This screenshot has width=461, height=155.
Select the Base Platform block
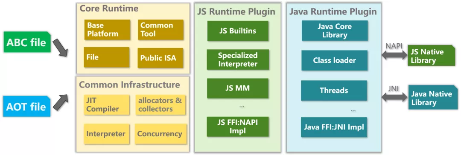point(107,30)
